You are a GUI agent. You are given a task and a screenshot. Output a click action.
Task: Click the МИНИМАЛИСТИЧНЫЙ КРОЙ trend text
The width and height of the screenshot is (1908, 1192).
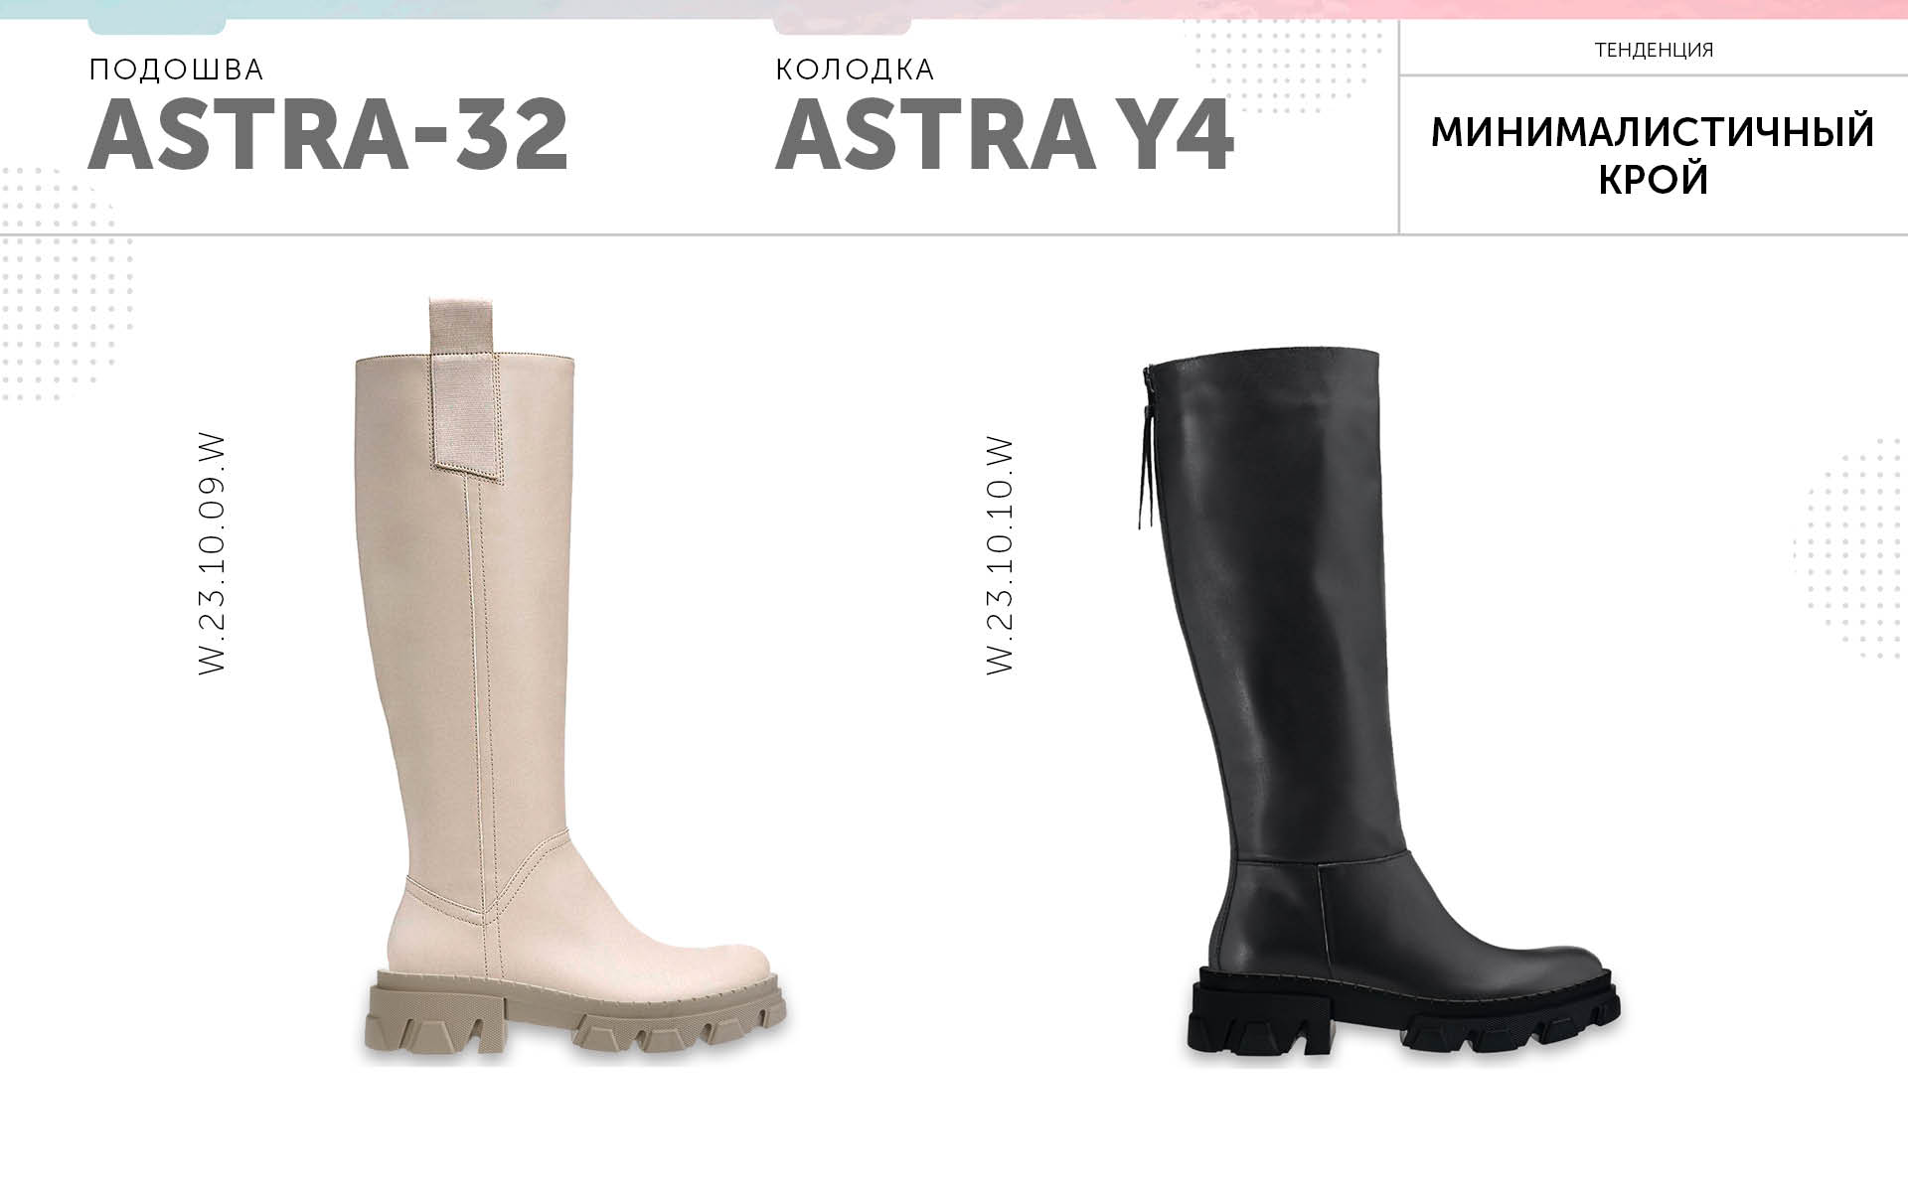click(x=1654, y=156)
